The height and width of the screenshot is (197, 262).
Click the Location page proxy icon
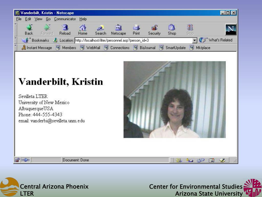(55, 40)
